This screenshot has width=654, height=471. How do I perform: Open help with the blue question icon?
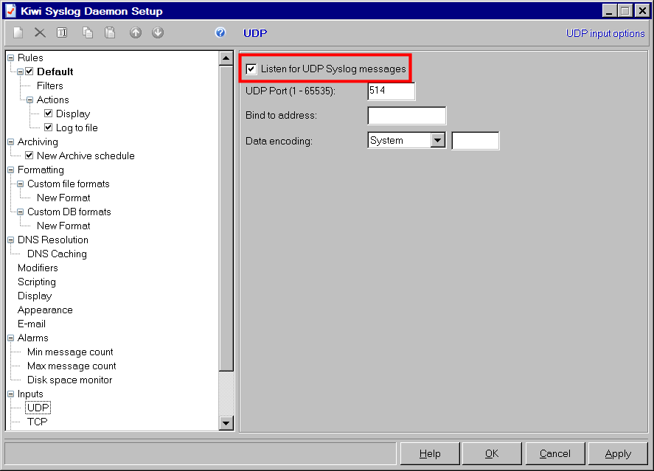(220, 32)
